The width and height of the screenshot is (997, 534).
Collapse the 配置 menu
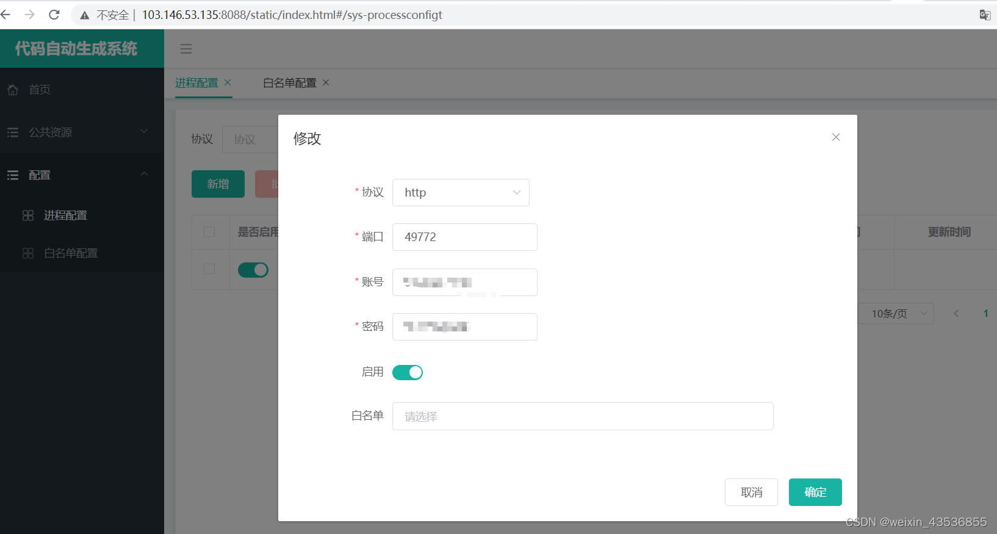coord(82,175)
